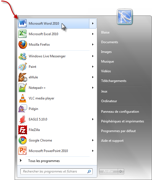152x180 pixels.
Task: Click the user account picture
Action: pos(125,17)
